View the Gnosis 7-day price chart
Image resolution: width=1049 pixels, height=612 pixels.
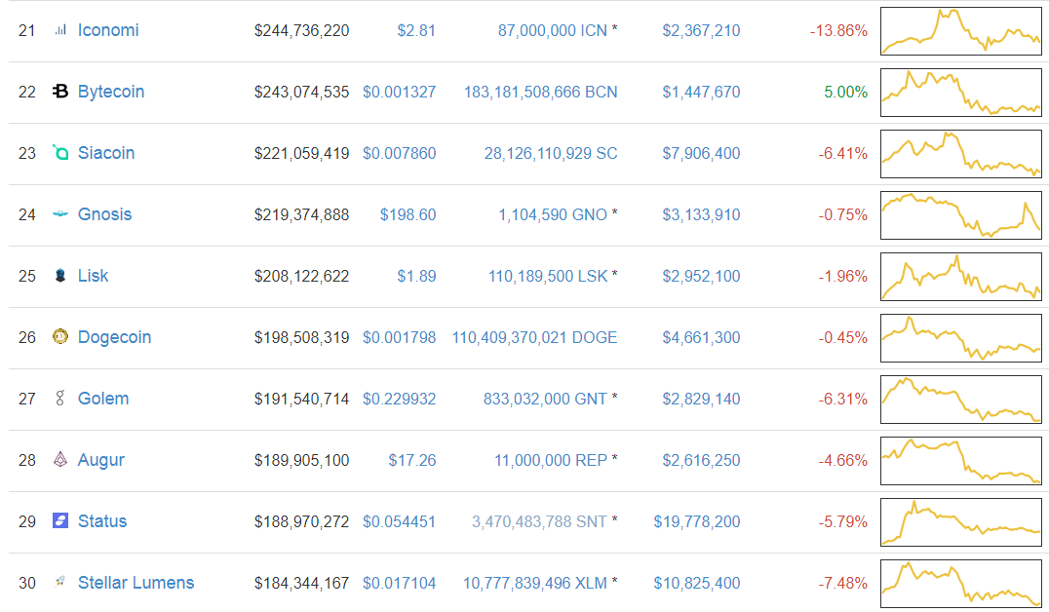coord(960,215)
